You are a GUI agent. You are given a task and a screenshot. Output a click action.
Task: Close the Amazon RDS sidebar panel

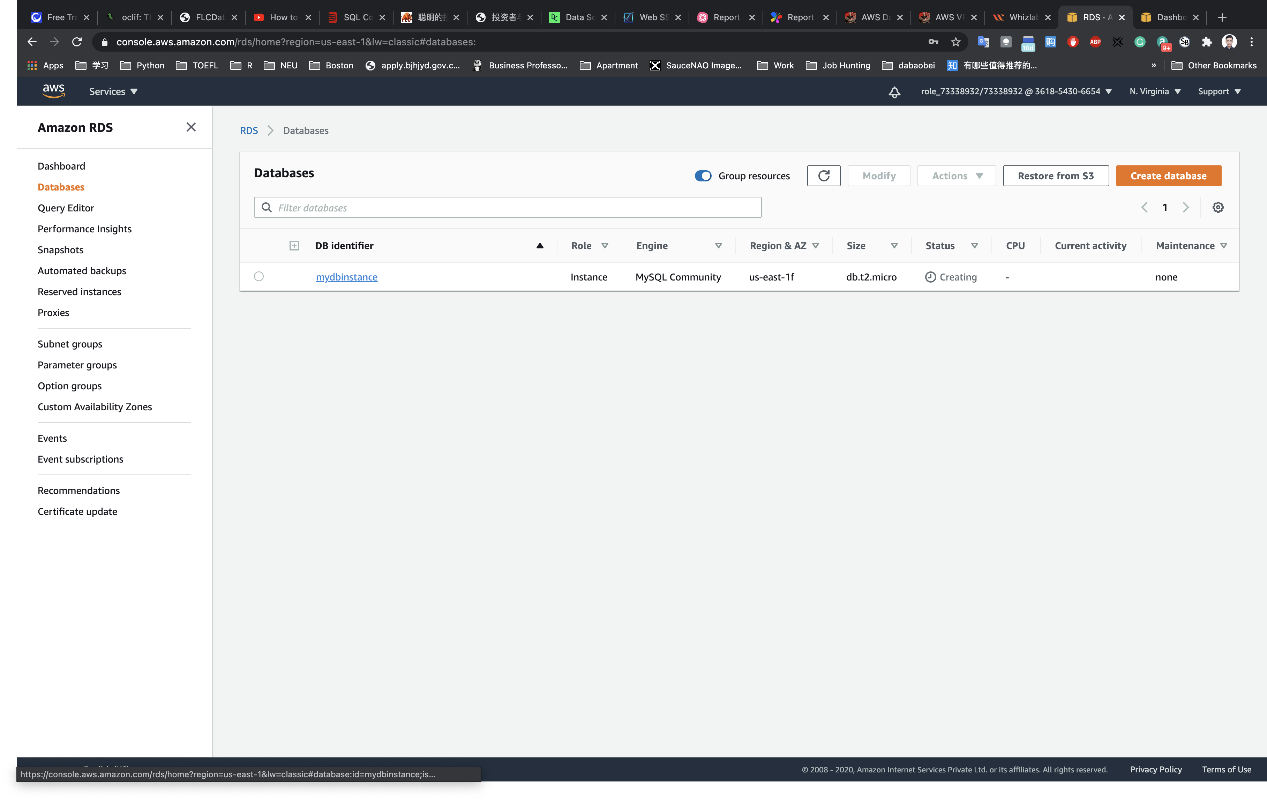(x=191, y=127)
